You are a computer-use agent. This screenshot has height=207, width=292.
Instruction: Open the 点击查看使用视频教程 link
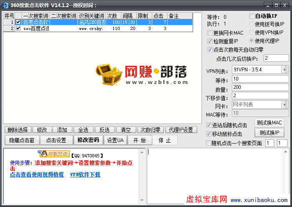pos(37,174)
